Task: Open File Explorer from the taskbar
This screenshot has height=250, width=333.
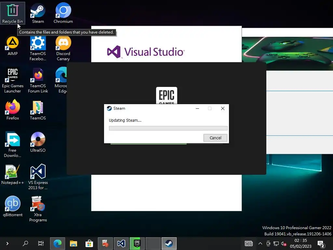Action: coord(73,243)
